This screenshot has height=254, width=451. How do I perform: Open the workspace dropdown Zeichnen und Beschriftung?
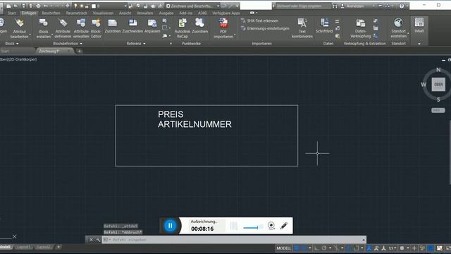pyautogui.click(x=192, y=6)
